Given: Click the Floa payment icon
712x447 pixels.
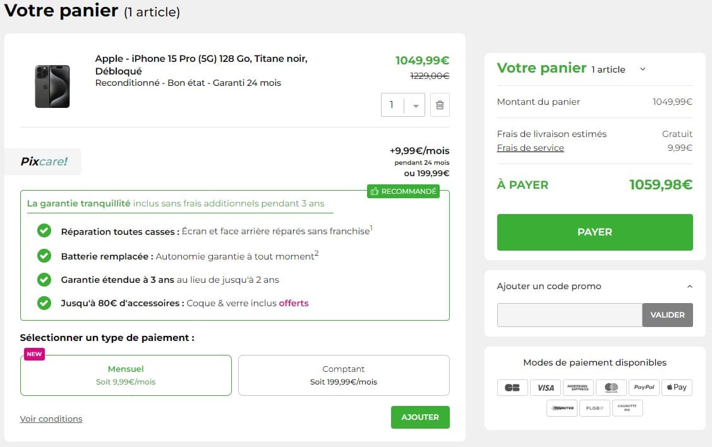Looking at the screenshot, I should tap(594, 408).
